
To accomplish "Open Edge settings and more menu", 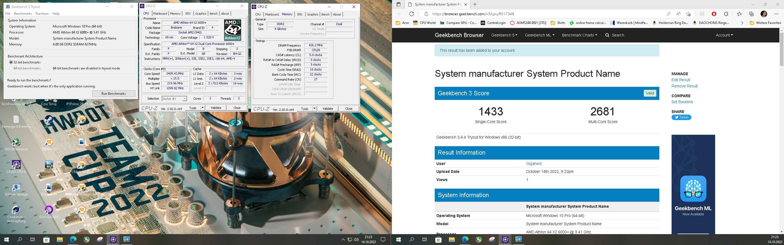I will (x=776, y=14).
